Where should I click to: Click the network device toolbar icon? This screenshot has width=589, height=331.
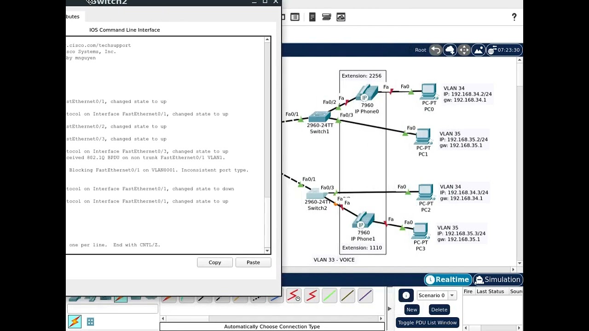click(327, 17)
